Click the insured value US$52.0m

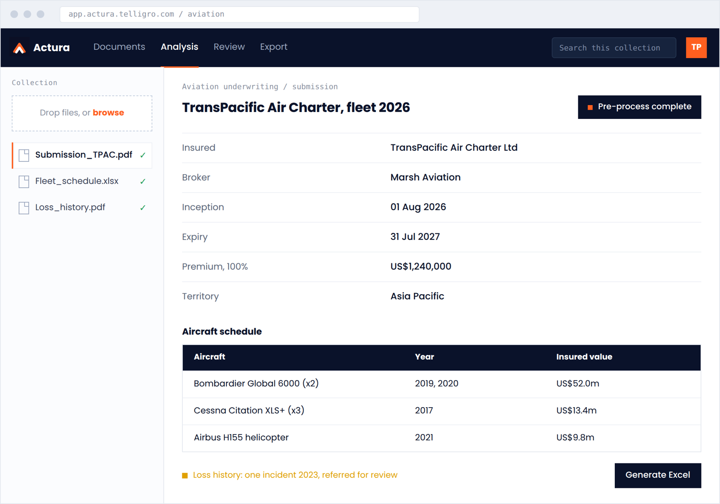577,384
